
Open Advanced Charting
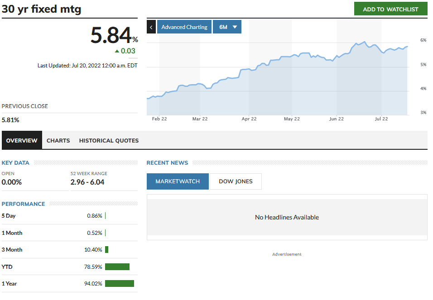tap(184, 27)
